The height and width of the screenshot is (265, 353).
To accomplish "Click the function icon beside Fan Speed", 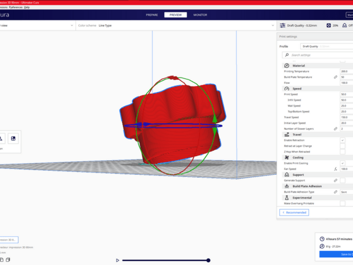I will coord(335,169).
